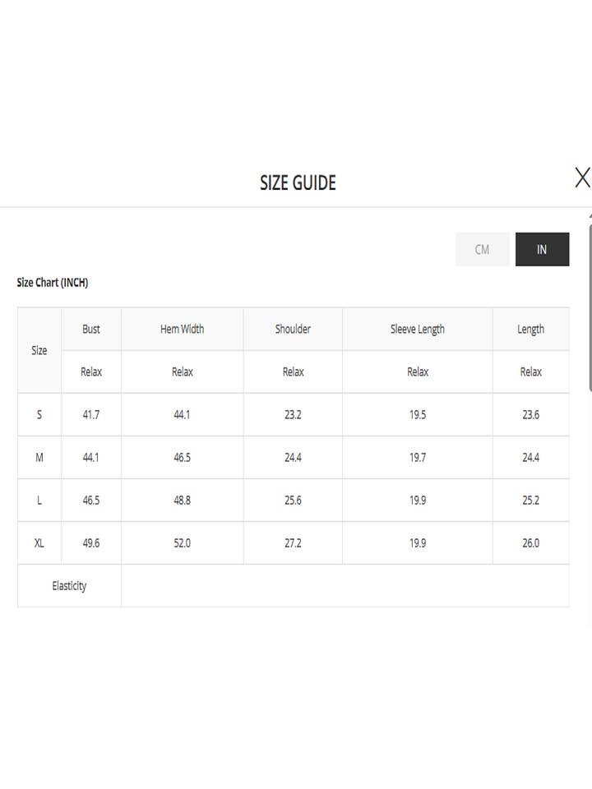Select the 52.0 hem width value
This screenshot has height=789, width=592.
(x=182, y=543)
